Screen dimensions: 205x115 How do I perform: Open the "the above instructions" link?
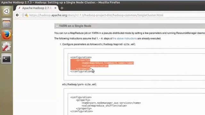click(x=125, y=38)
